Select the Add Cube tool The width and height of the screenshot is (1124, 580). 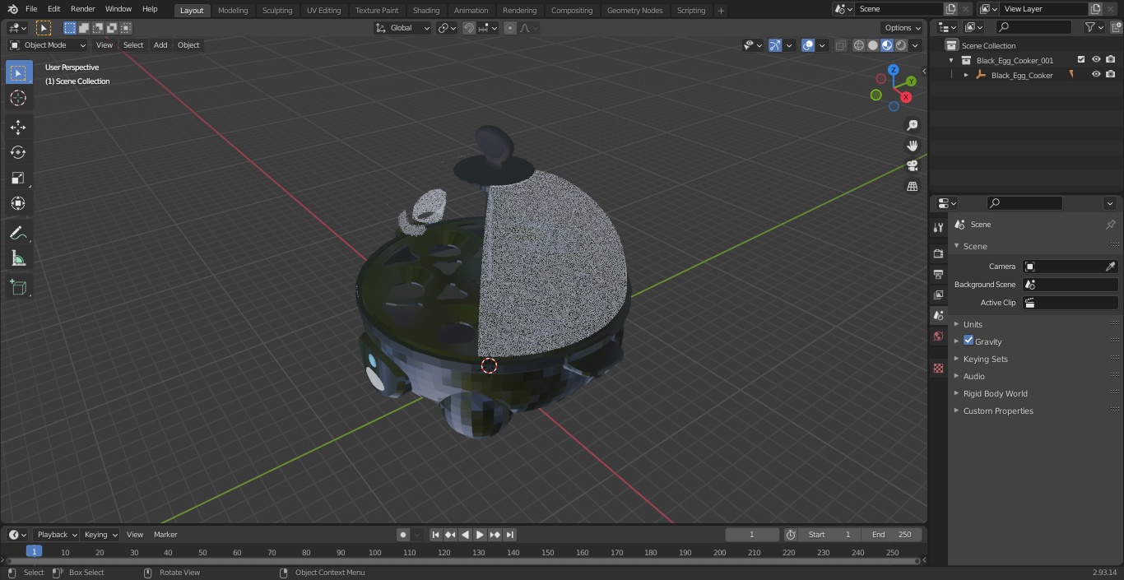click(x=18, y=288)
